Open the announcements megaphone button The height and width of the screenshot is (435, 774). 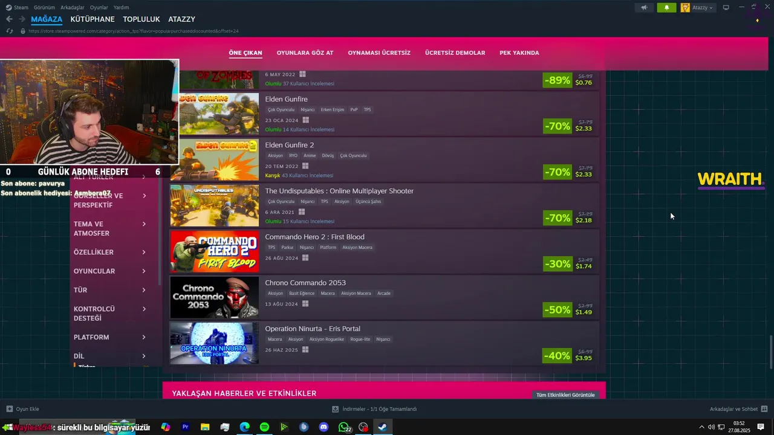(644, 7)
